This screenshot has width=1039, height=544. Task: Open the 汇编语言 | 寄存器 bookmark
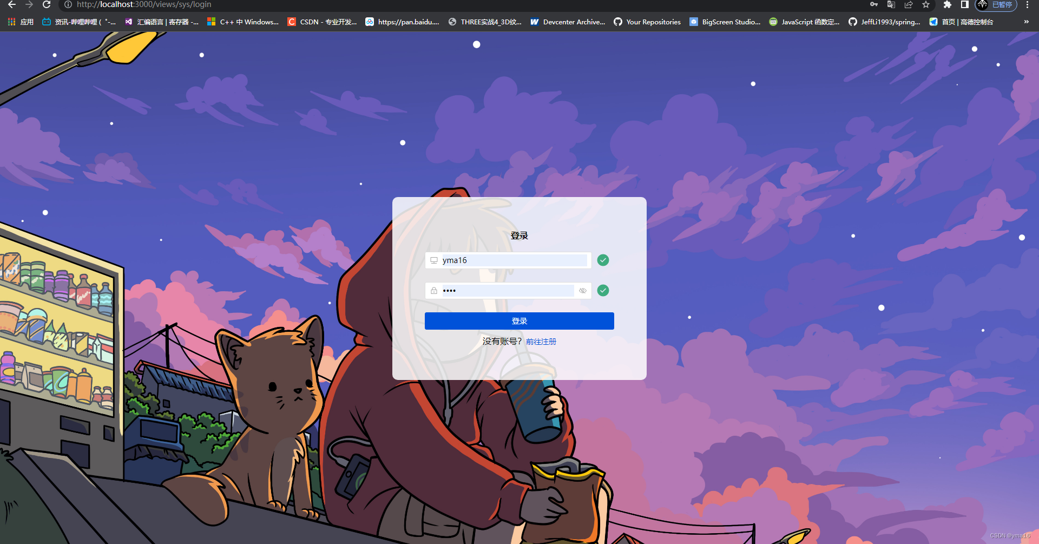pyautogui.click(x=162, y=22)
